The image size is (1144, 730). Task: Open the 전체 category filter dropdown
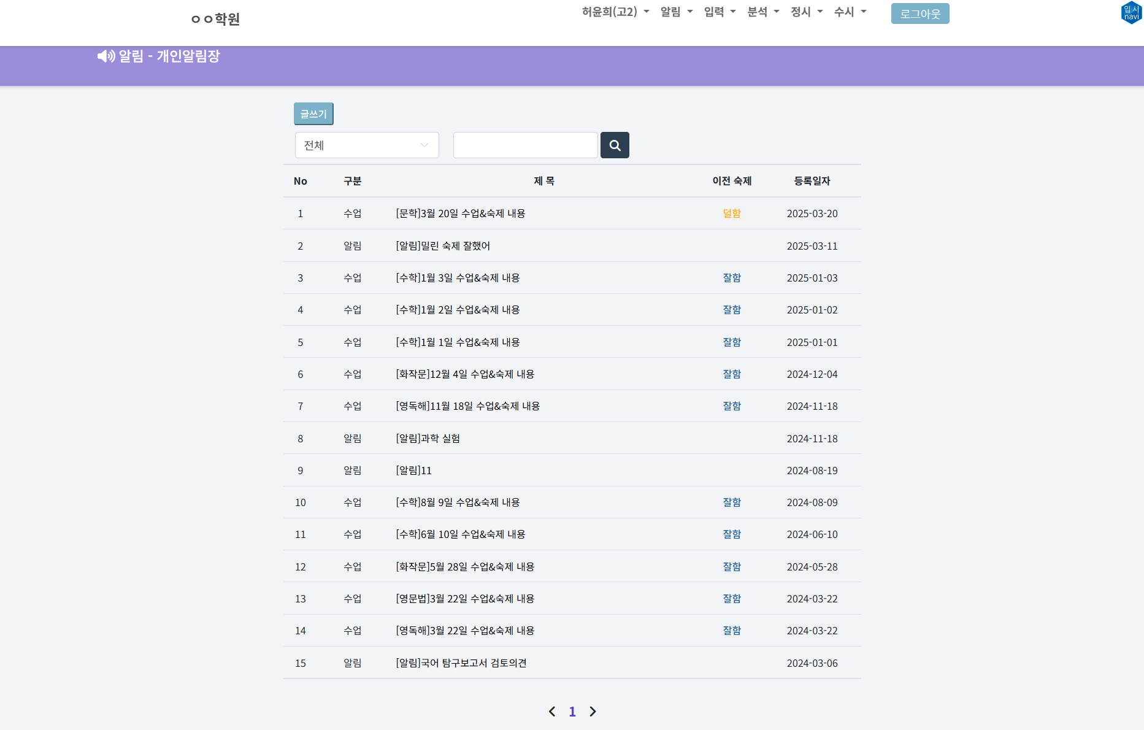(367, 145)
